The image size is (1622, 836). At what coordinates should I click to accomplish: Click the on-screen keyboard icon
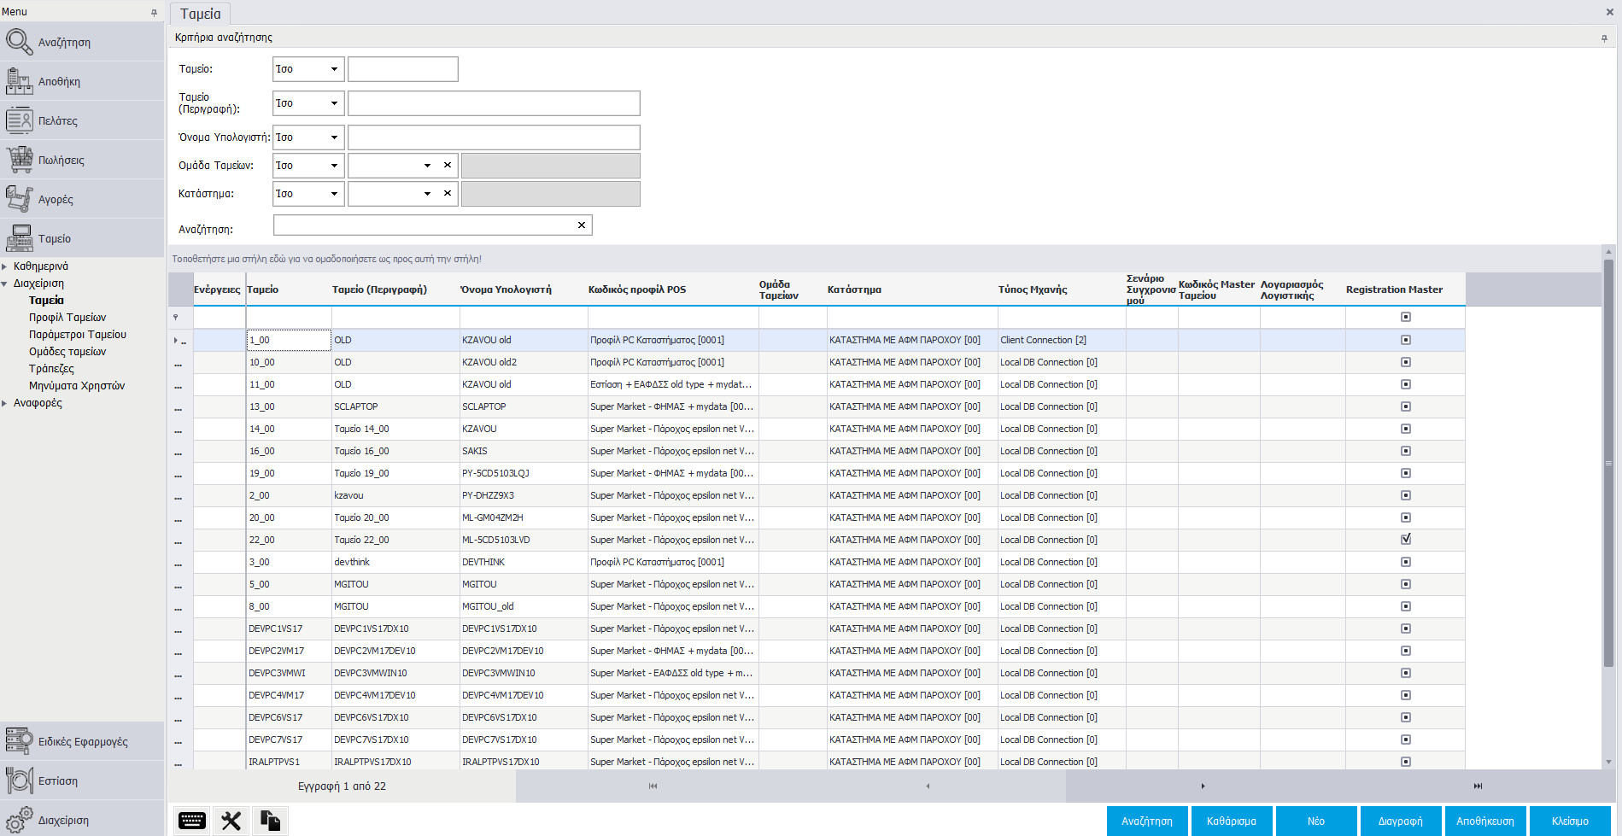pos(191,821)
